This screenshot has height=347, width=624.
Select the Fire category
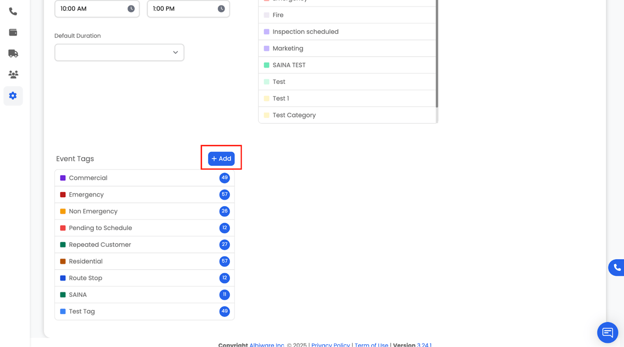coord(347,15)
